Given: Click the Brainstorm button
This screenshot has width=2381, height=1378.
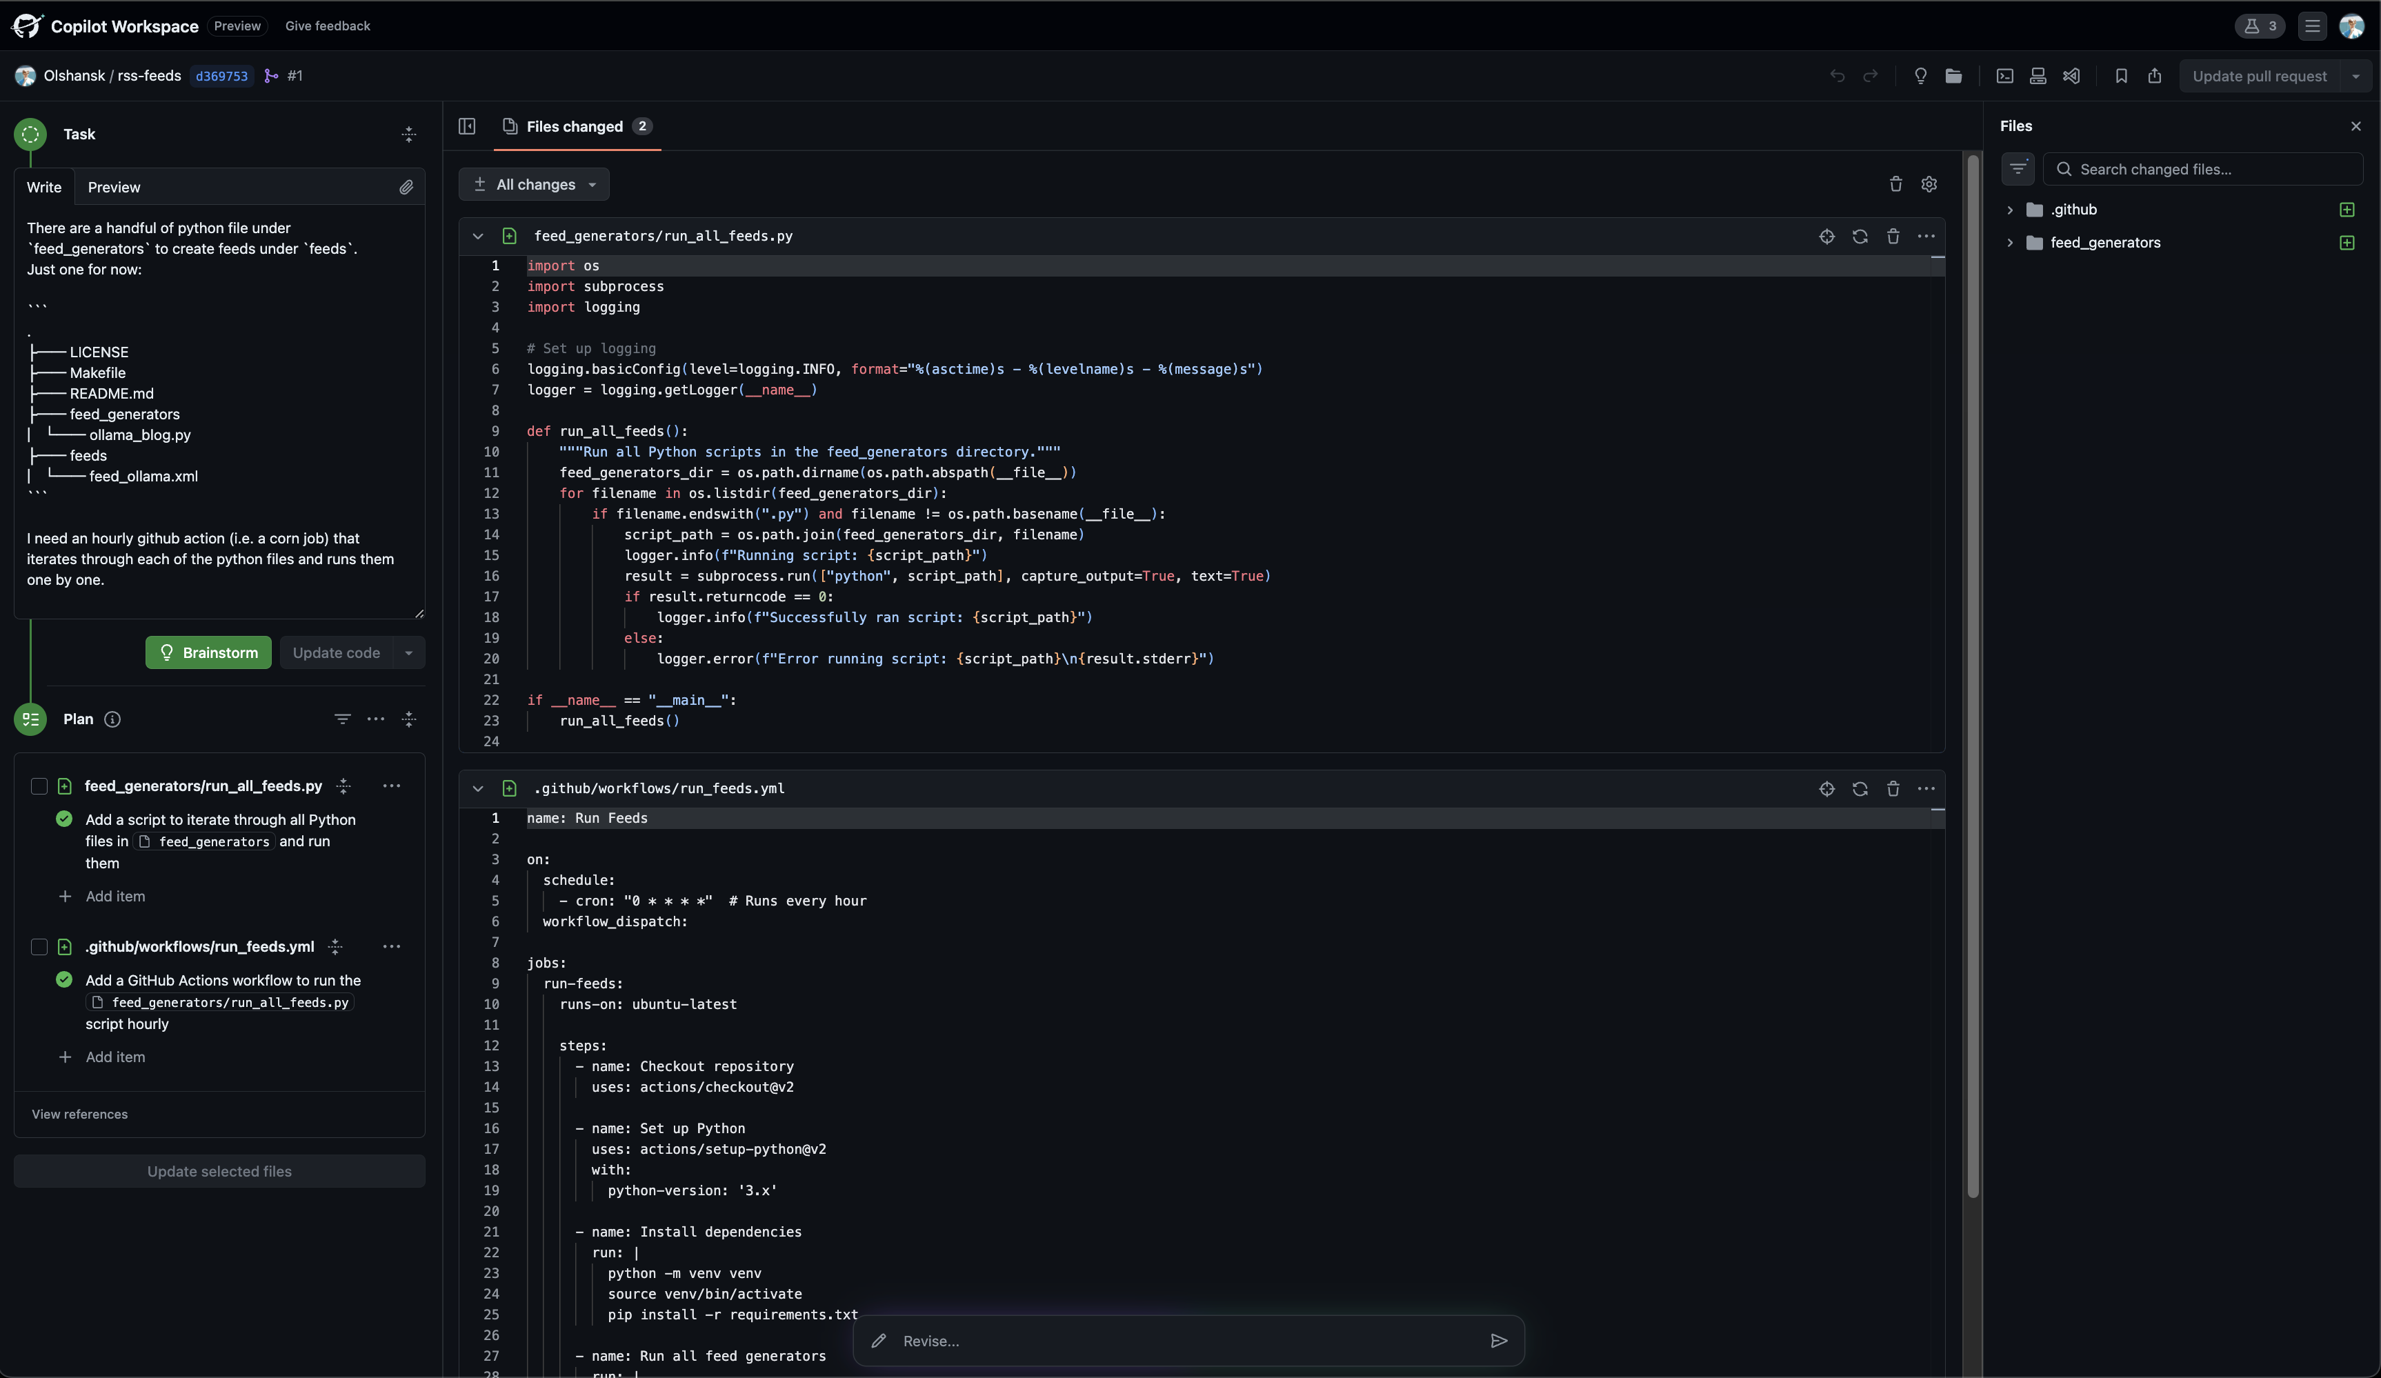Looking at the screenshot, I should click(x=208, y=652).
